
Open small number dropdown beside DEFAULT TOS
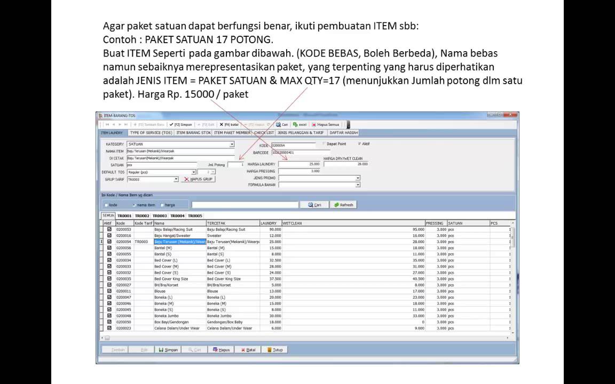pos(213,172)
